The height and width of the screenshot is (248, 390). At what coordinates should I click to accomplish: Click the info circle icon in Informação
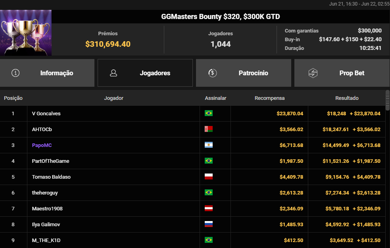pyautogui.click(x=15, y=73)
